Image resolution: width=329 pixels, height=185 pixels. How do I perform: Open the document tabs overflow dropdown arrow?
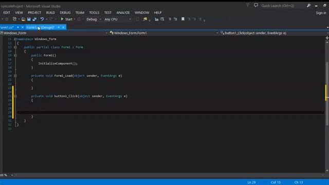(327, 27)
